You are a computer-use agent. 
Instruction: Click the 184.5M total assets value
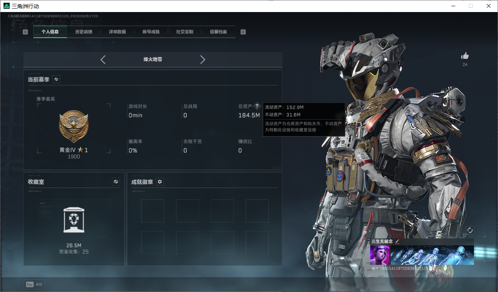[249, 115]
